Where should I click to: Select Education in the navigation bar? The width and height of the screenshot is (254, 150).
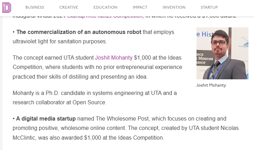(105, 7)
